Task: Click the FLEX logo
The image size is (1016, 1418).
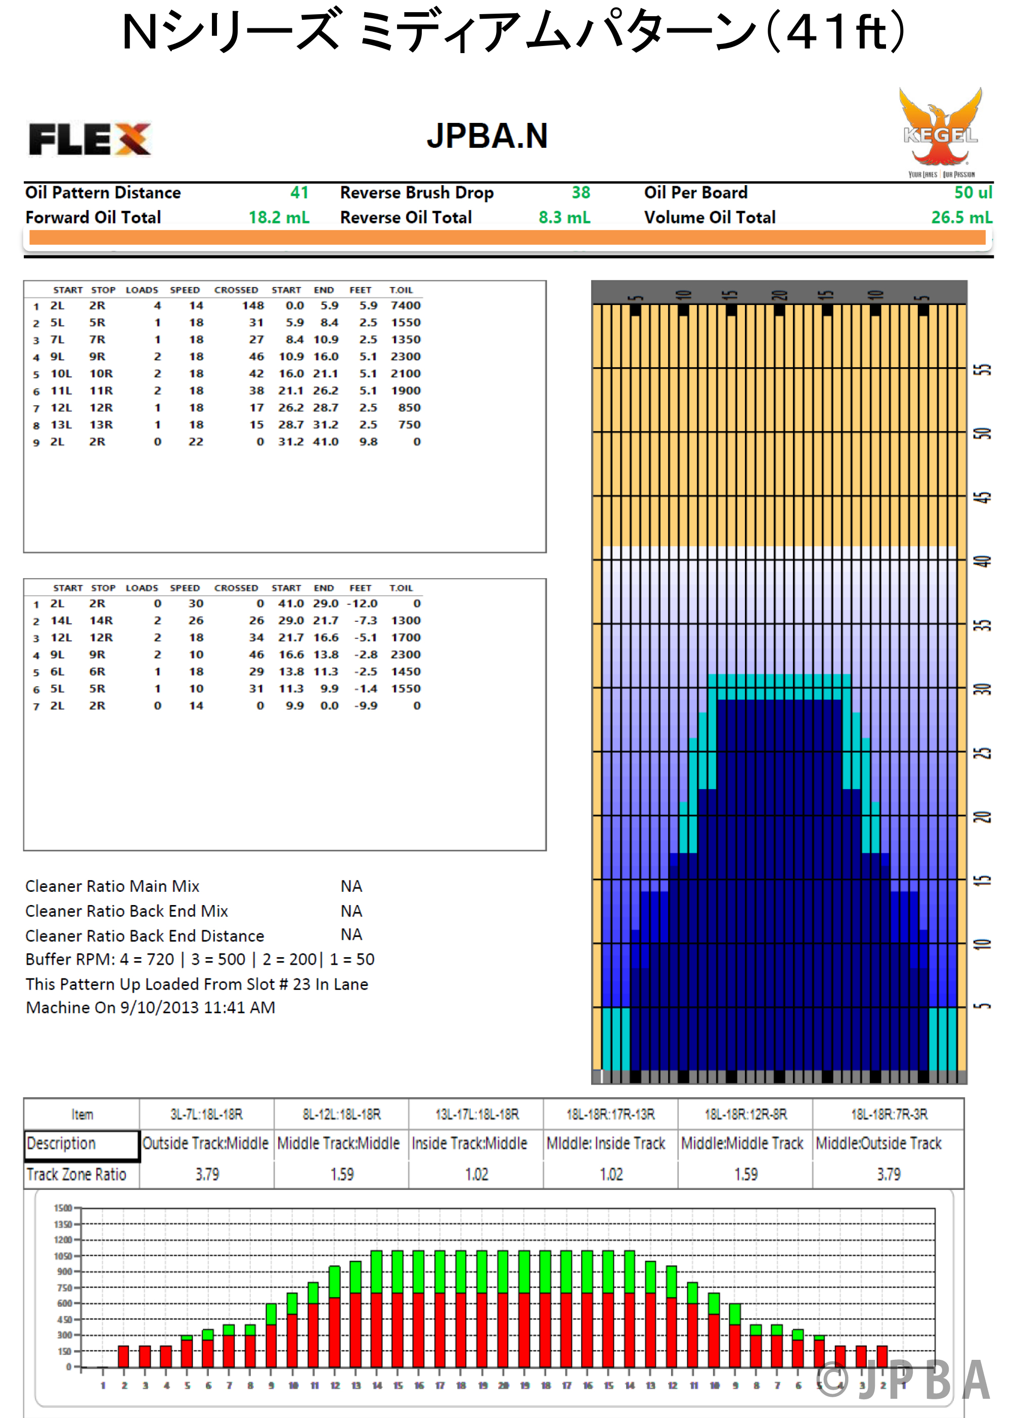Action: pos(90,139)
